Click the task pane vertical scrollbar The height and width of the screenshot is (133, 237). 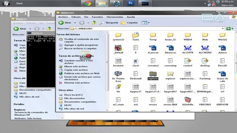(x=107, y=62)
